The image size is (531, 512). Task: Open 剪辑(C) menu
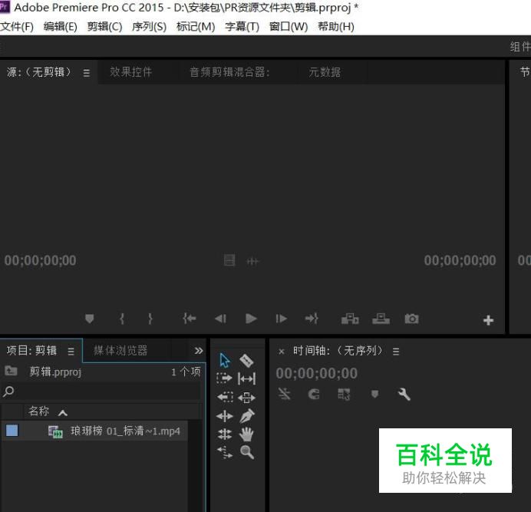(x=104, y=26)
